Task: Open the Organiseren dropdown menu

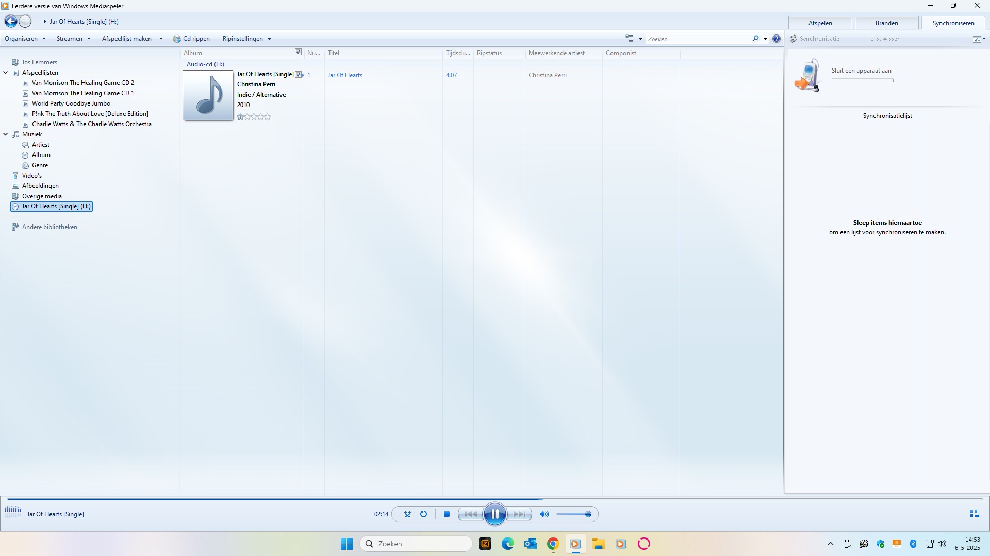Action: [25, 39]
